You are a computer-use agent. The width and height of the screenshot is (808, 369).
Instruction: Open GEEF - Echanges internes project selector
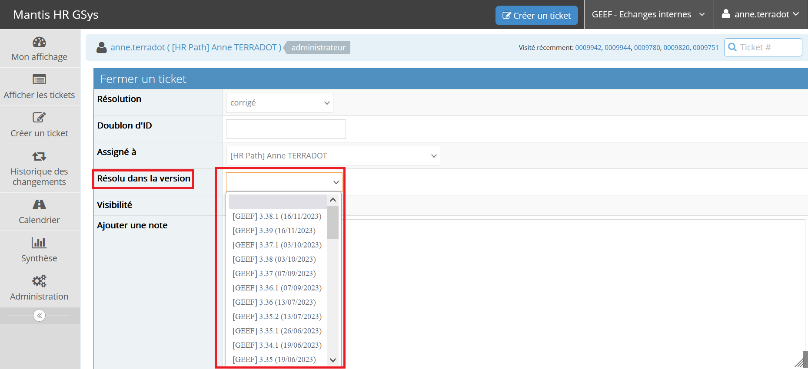[x=648, y=15]
